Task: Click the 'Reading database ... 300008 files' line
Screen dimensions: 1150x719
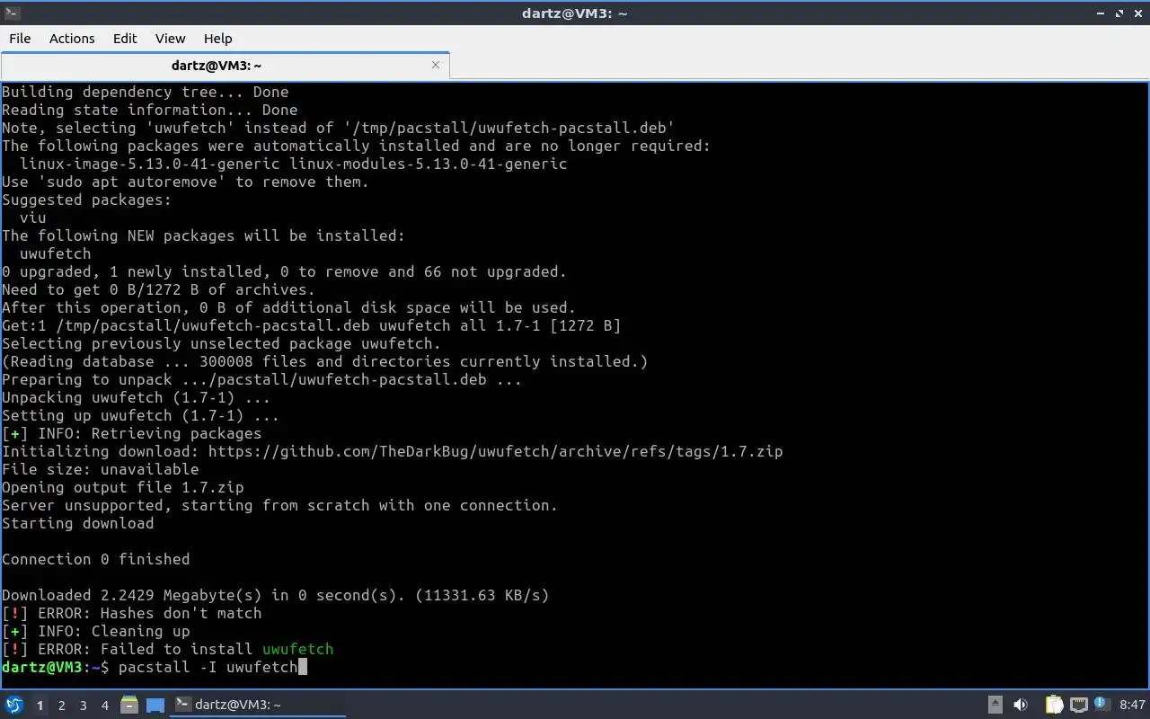Action: click(x=325, y=361)
